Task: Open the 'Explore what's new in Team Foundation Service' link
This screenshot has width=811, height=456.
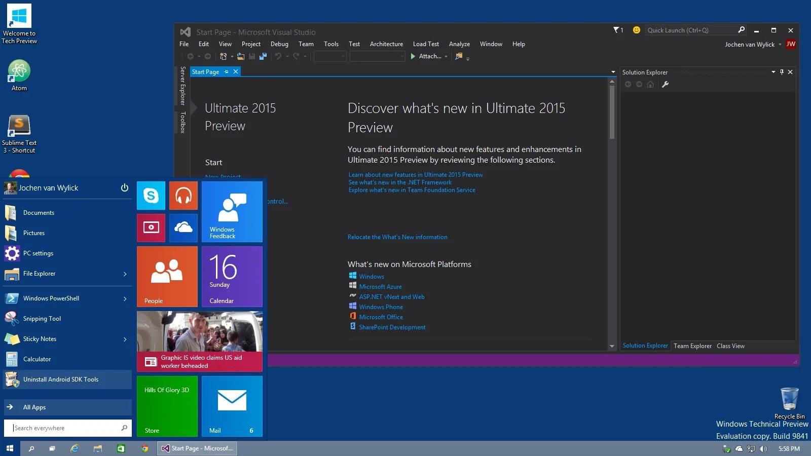Action: point(412,190)
